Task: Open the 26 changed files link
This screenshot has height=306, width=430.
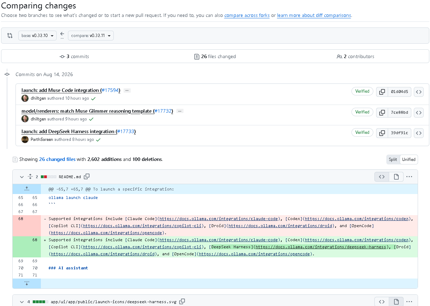Action: 57,159
